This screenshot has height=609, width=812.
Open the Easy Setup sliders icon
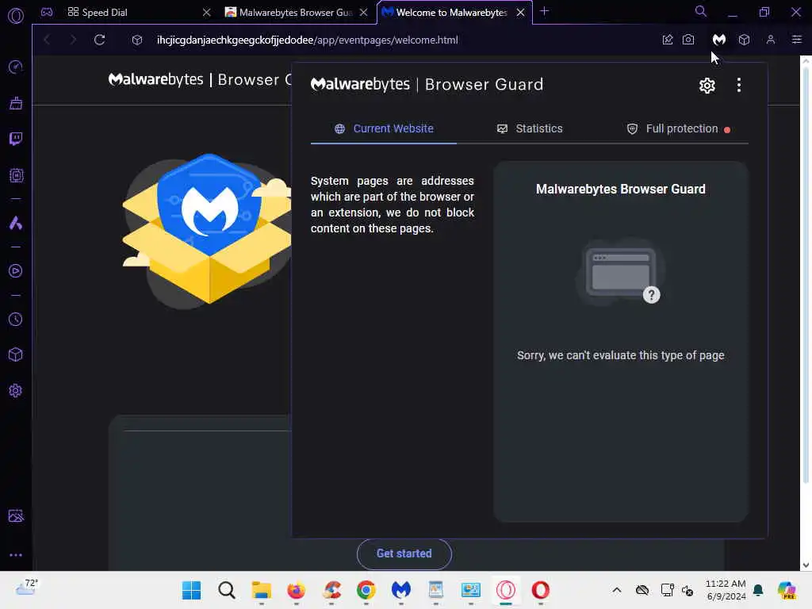pos(796,40)
